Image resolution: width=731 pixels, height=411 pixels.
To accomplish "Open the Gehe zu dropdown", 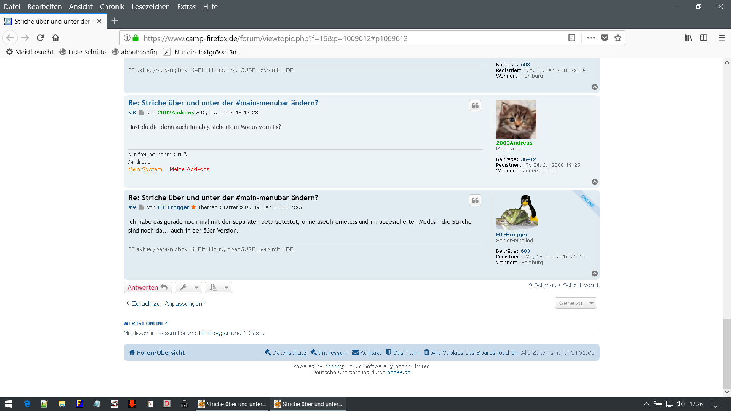I will [576, 303].
